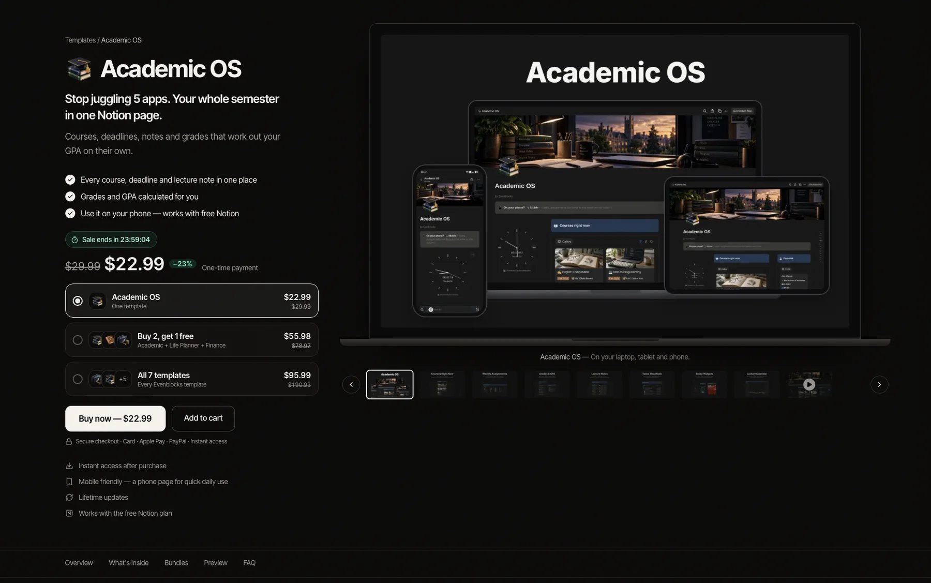This screenshot has width=931, height=583.
Task: Click the refresh icon beside Lifetime updates
Action: pos(69,497)
